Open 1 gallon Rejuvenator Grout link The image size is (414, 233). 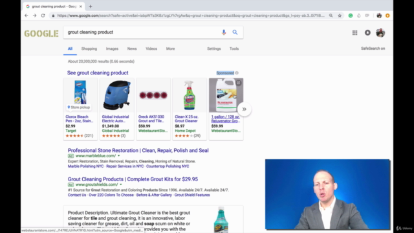[226, 119]
